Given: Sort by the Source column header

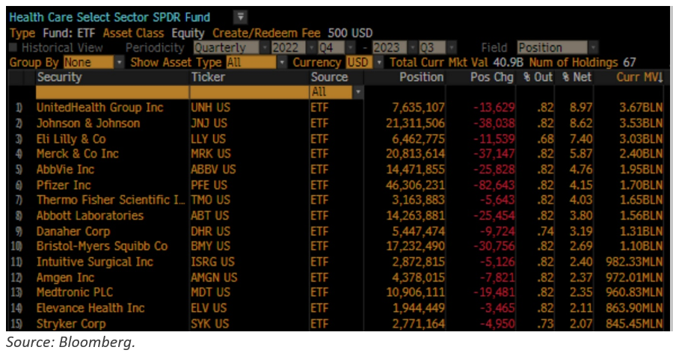Looking at the screenshot, I should [x=329, y=77].
